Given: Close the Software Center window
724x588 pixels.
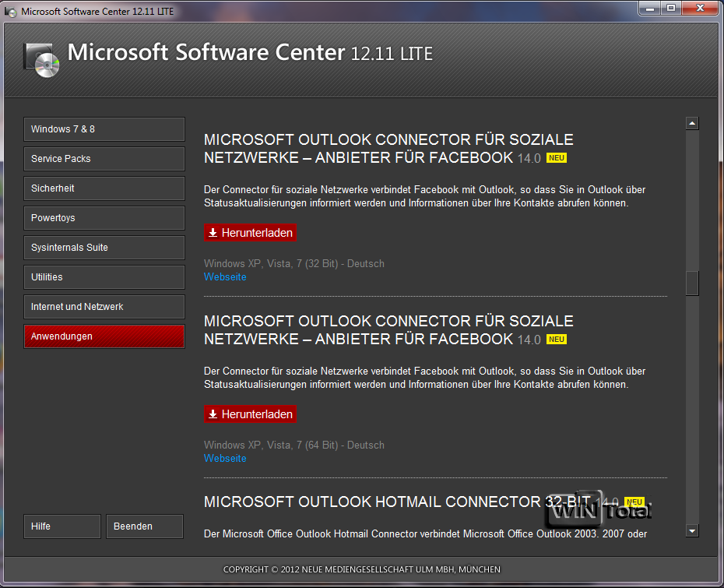Looking at the screenshot, I should [700, 9].
